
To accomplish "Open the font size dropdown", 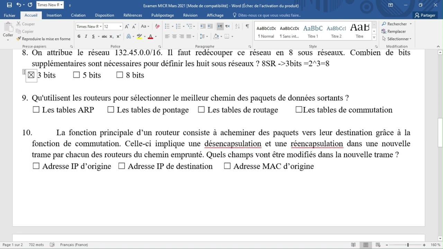I will [120, 26].
